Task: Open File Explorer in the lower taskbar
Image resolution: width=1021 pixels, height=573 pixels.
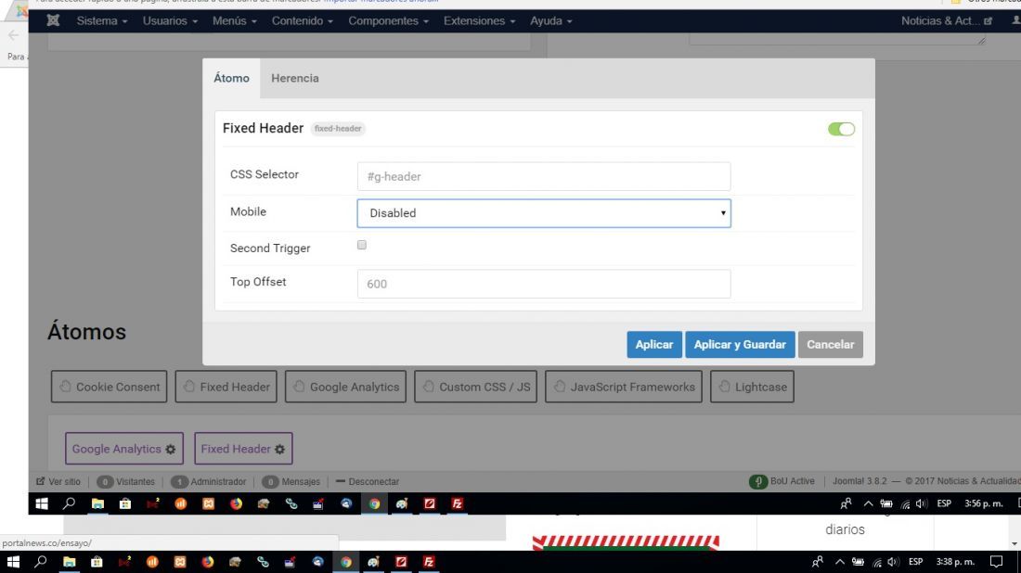Action: [69, 562]
